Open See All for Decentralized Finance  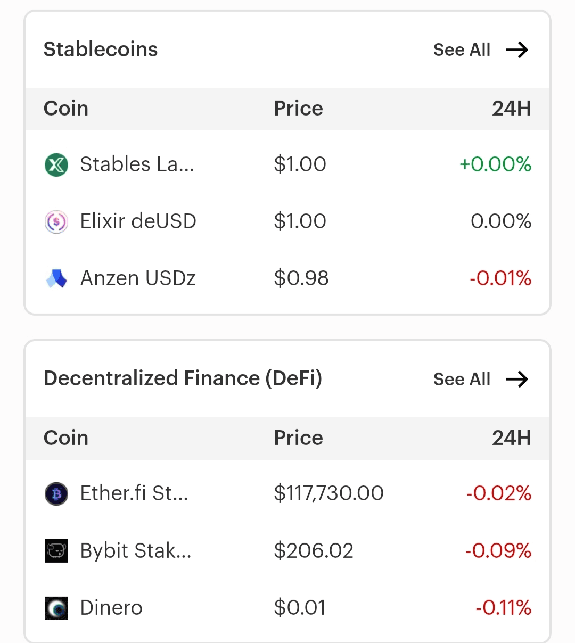tap(462, 380)
